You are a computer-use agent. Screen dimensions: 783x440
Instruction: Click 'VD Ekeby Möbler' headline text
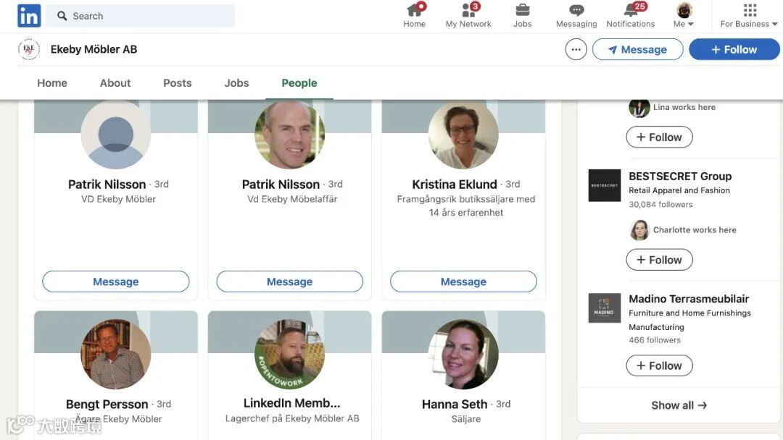point(118,199)
